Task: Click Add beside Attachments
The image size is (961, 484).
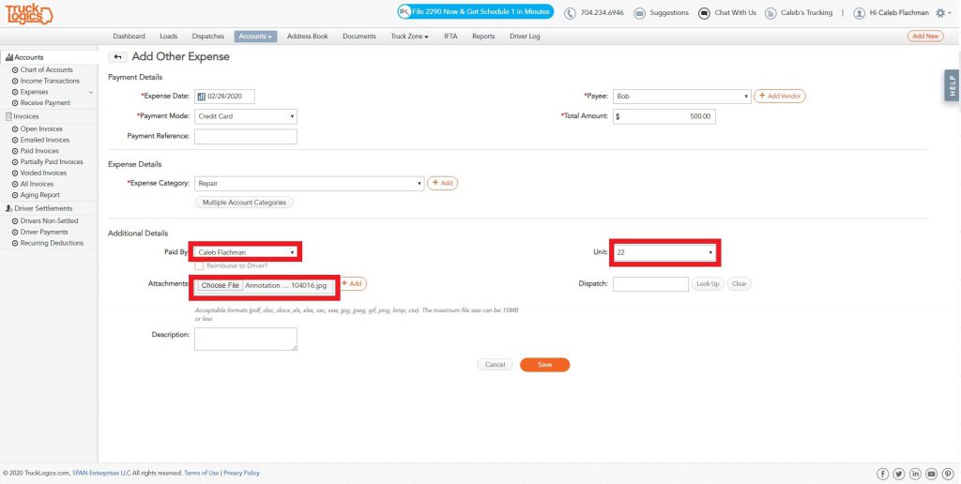Action: pos(353,283)
